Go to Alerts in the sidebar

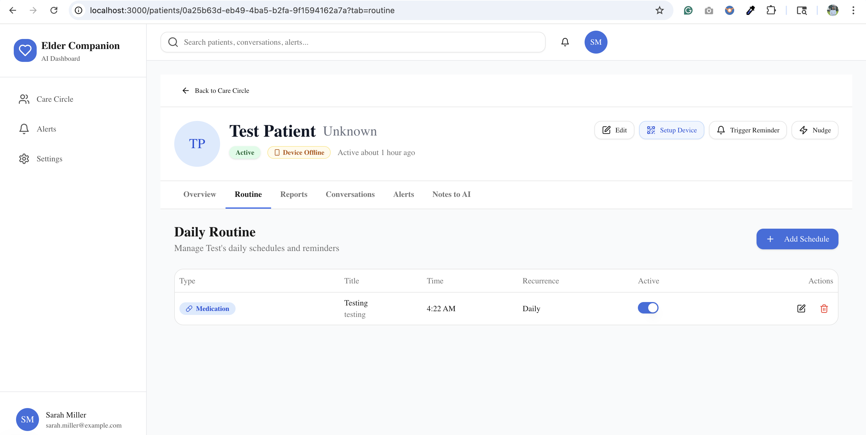pyautogui.click(x=46, y=129)
